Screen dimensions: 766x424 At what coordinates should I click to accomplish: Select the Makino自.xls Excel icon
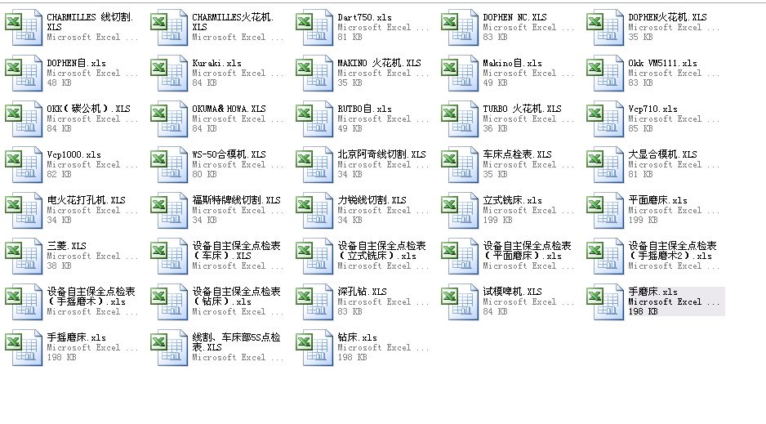[x=459, y=74]
